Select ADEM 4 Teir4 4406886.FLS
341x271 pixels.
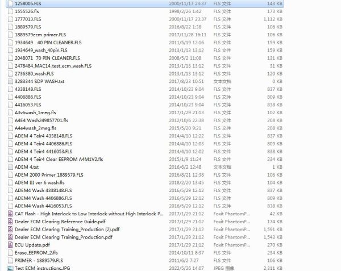point(43,144)
